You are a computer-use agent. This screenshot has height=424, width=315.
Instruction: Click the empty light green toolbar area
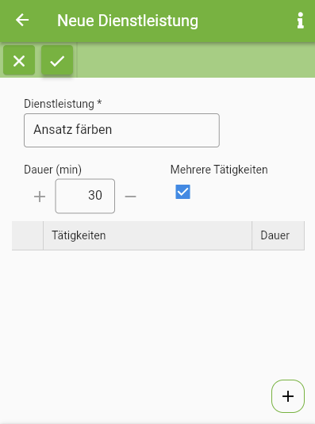(196, 60)
